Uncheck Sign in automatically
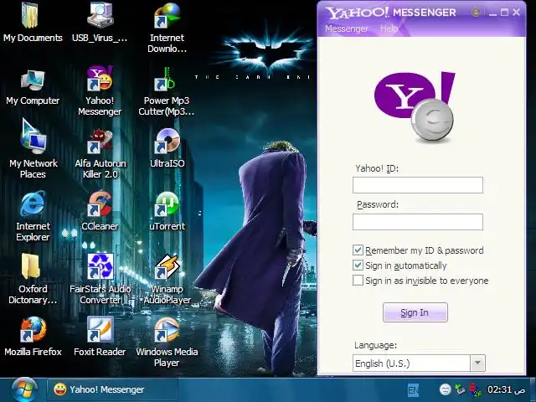The height and width of the screenshot is (402, 536). (358, 265)
